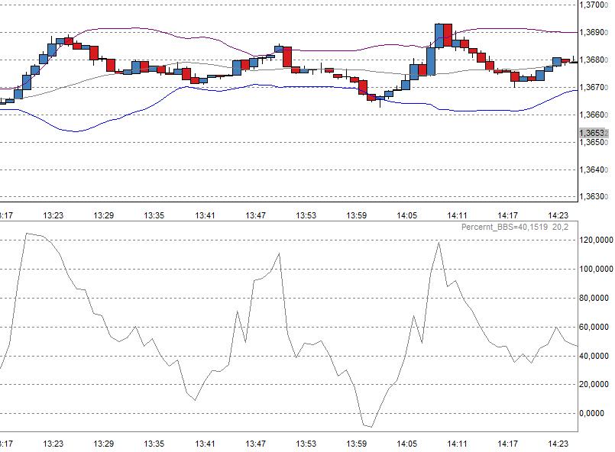Click the 13:47 time label under indicator panel
Image resolution: width=615 pixels, height=452 pixels.
click(x=255, y=444)
